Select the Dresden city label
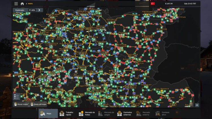The image size is (212, 119). [x=101, y=42]
